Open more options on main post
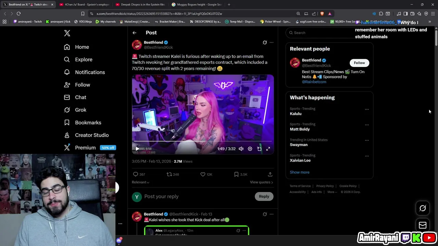Image resolution: width=438 pixels, height=246 pixels. pyautogui.click(x=271, y=42)
